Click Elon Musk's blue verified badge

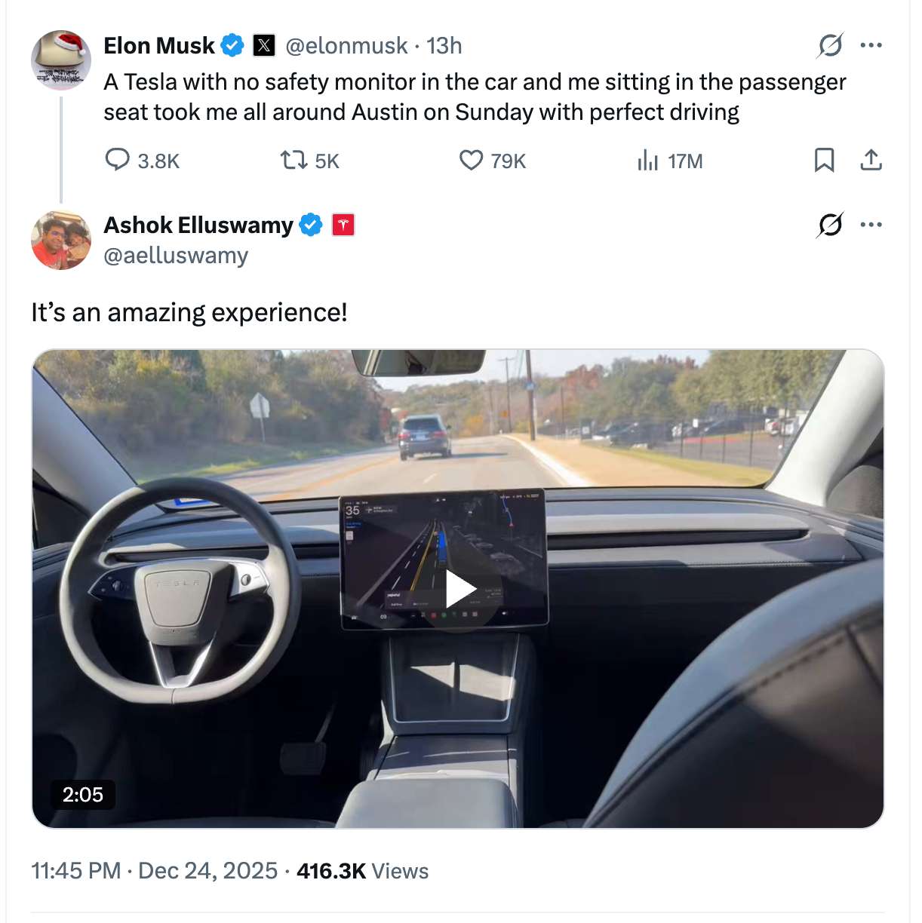pyautogui.click(x=232, y=46)
